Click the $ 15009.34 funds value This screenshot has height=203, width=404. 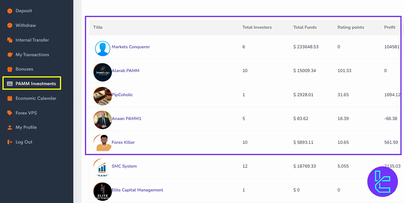click(x=305, y=71)
